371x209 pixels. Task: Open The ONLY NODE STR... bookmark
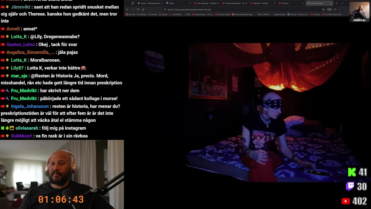(x=332, y=14)
